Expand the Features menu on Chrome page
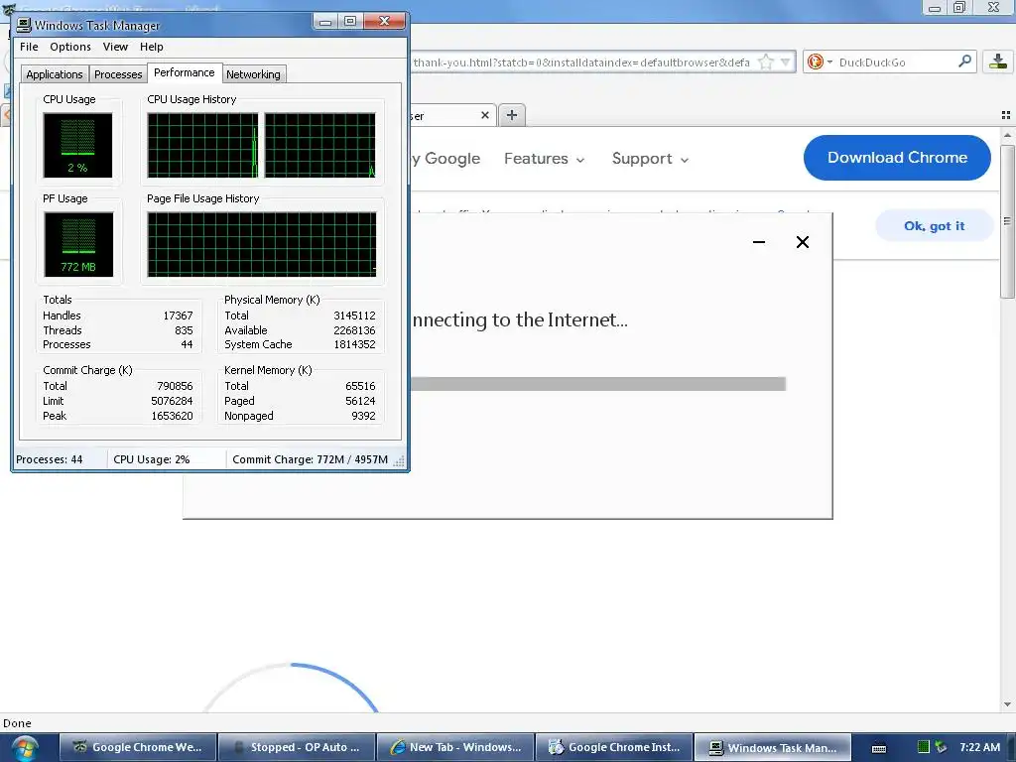The image size is (1016, 762). click(x=545, y=159)
